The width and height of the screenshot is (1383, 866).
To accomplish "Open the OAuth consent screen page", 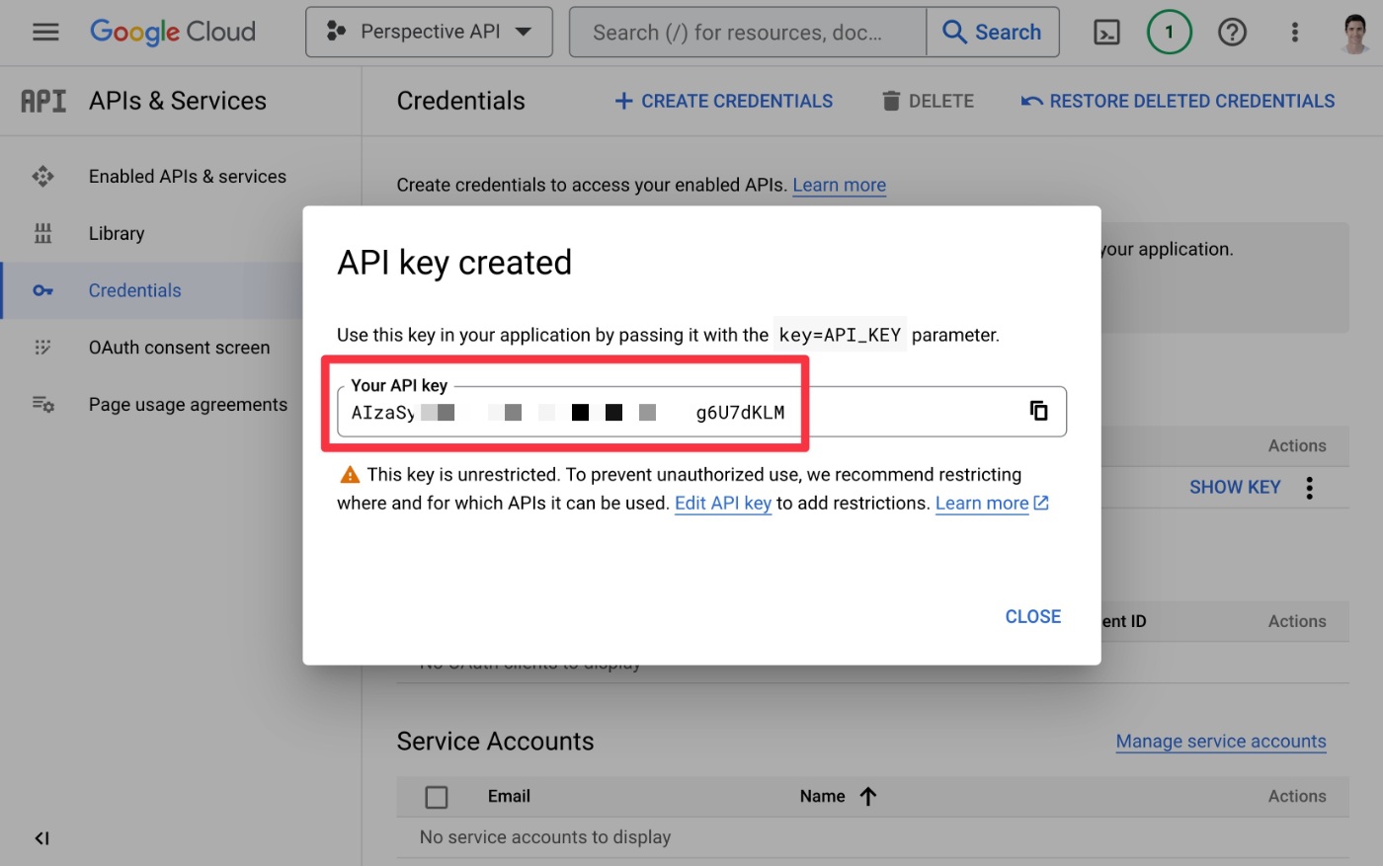I will 179,348.
